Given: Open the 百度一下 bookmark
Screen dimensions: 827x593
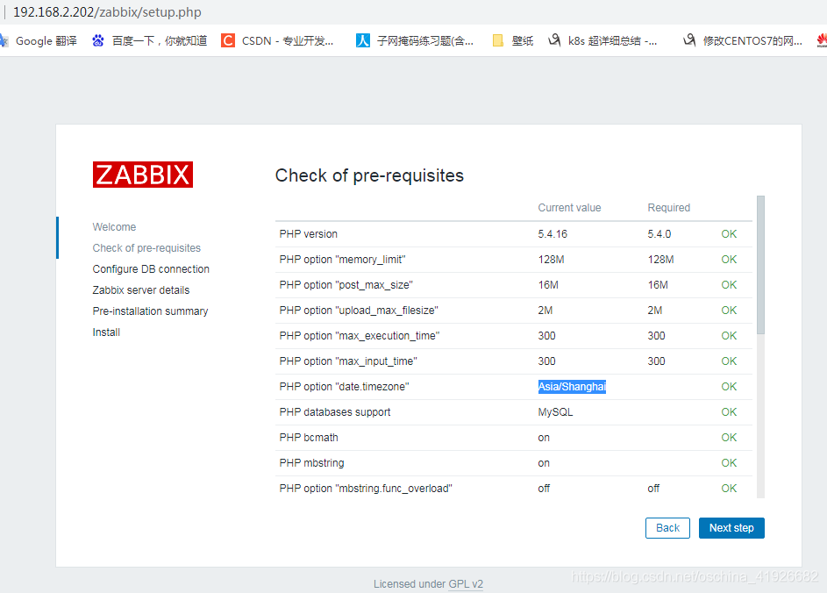Looking at the screenshot, I should coord(150,40).
